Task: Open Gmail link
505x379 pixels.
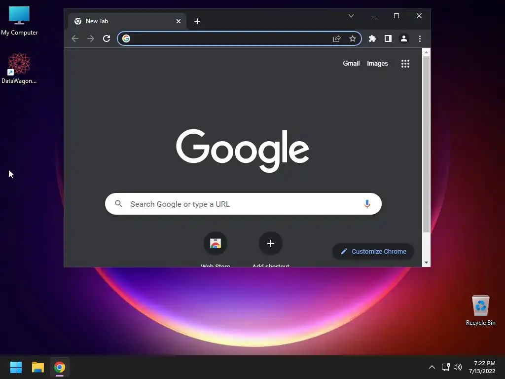Action: (351, 64)
